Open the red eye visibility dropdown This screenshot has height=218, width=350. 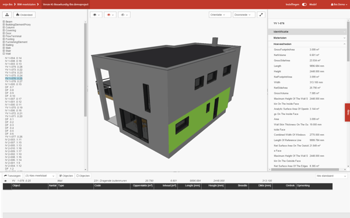click(x=110, y=15)
